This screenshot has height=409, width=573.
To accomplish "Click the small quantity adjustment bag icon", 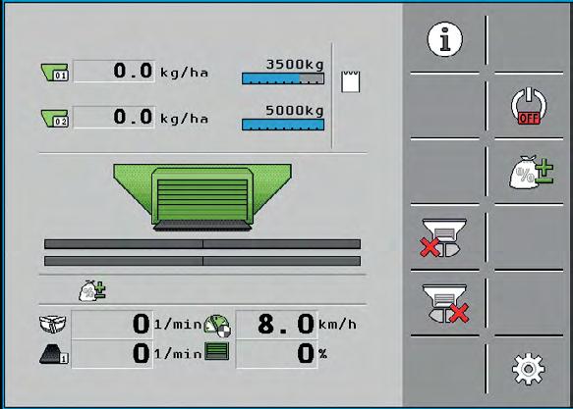I will 92,290.
